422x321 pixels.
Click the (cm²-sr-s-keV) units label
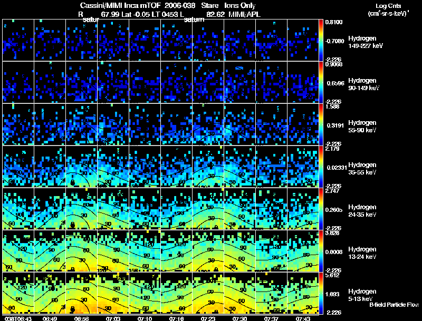[388, 13]
